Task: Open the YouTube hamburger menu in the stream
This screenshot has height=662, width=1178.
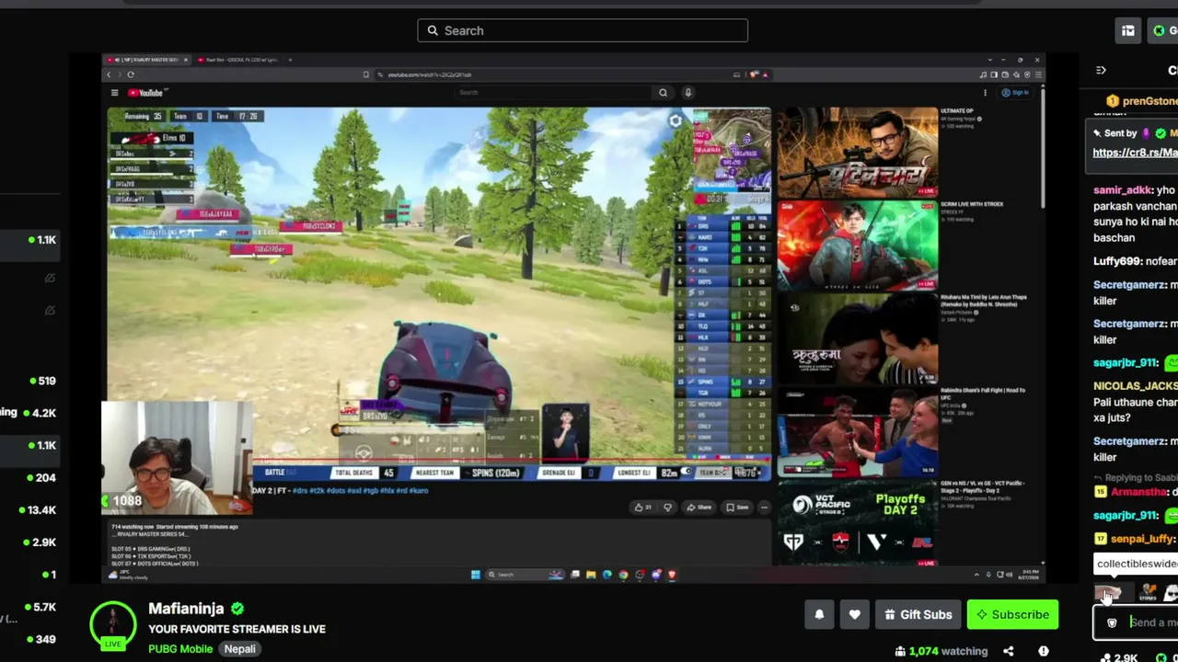Action: point(114,93)
